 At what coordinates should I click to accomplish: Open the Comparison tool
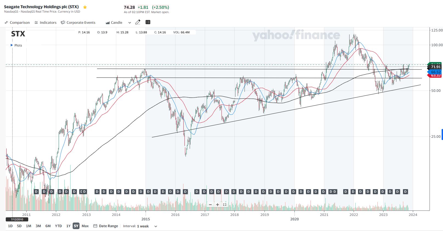tap(17, 22)
